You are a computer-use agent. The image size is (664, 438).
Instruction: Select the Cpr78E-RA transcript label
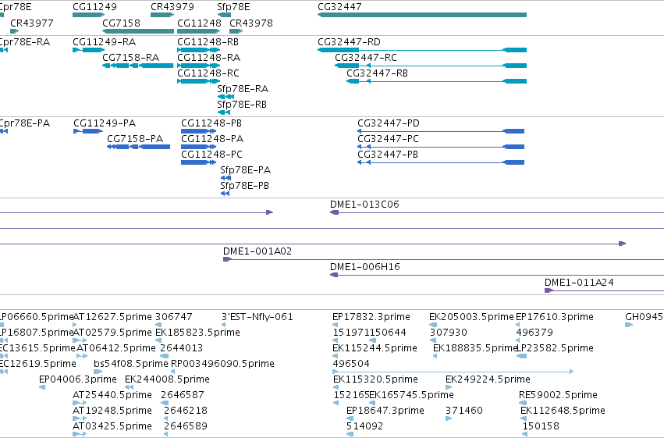pos(24,42)
